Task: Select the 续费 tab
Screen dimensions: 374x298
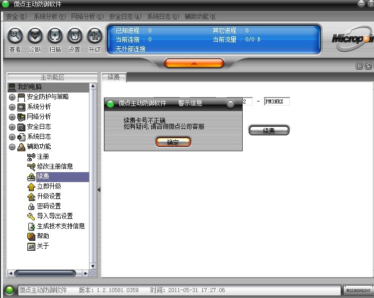Action: (x=114, y=77)
